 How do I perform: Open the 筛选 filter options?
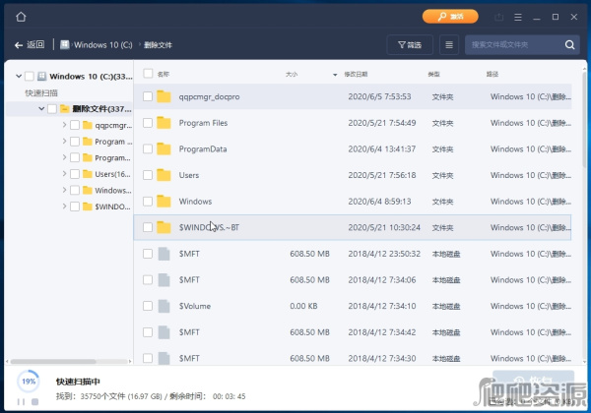(x=409, y=45)
